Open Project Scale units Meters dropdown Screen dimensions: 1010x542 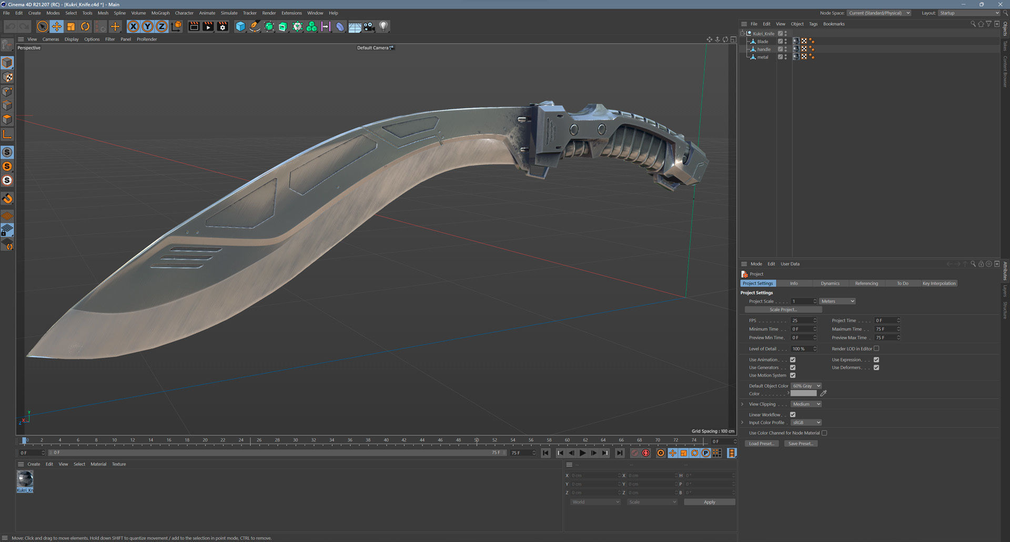837,301
